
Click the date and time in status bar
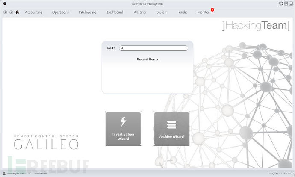tap(280, 174)
